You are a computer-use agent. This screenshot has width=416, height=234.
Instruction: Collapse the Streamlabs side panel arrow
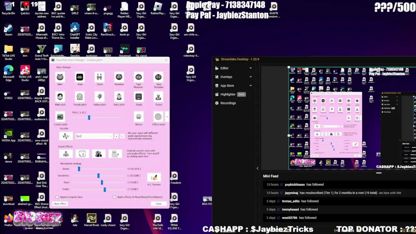point(257,168)
